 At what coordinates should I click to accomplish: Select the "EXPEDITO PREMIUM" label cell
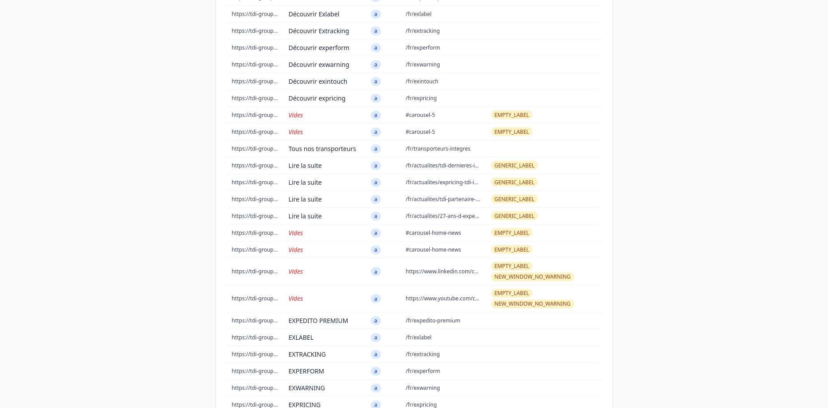(318, 321)
